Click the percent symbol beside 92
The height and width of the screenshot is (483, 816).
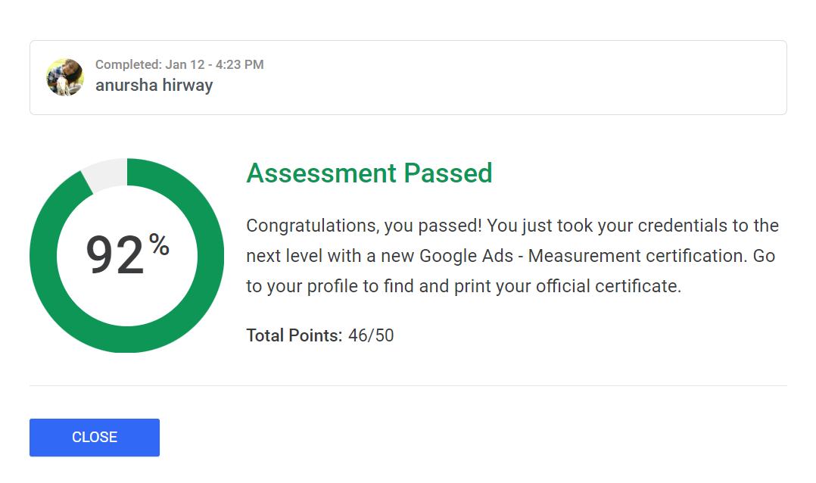(x=159, y=245)
